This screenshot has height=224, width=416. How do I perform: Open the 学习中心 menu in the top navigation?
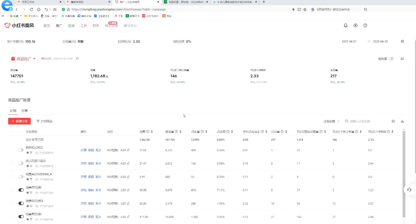coord(130,26)
